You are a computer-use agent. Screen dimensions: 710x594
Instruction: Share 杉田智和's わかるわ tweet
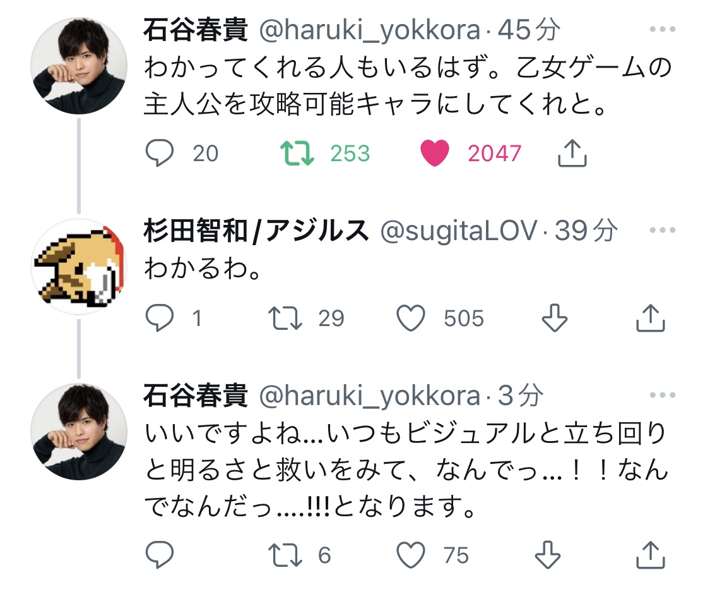[650, 318]
